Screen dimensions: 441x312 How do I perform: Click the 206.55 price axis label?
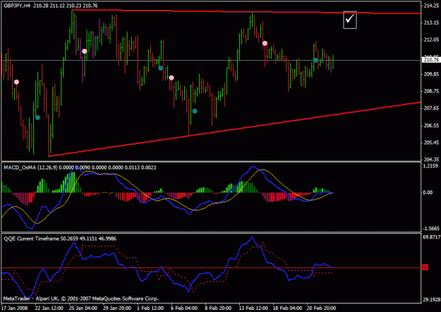[431, 126]
